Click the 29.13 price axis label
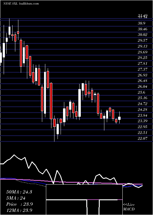Viewport: 153px width, 215px height. pos(143,46)
